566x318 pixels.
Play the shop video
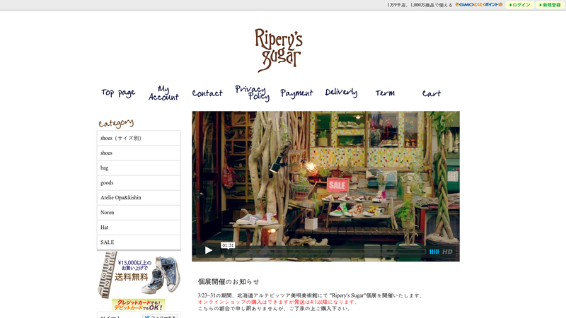pos(208,250)
